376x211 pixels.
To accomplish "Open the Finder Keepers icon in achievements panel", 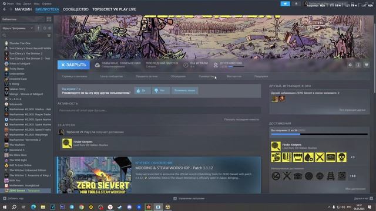I will tap(276, 146).
